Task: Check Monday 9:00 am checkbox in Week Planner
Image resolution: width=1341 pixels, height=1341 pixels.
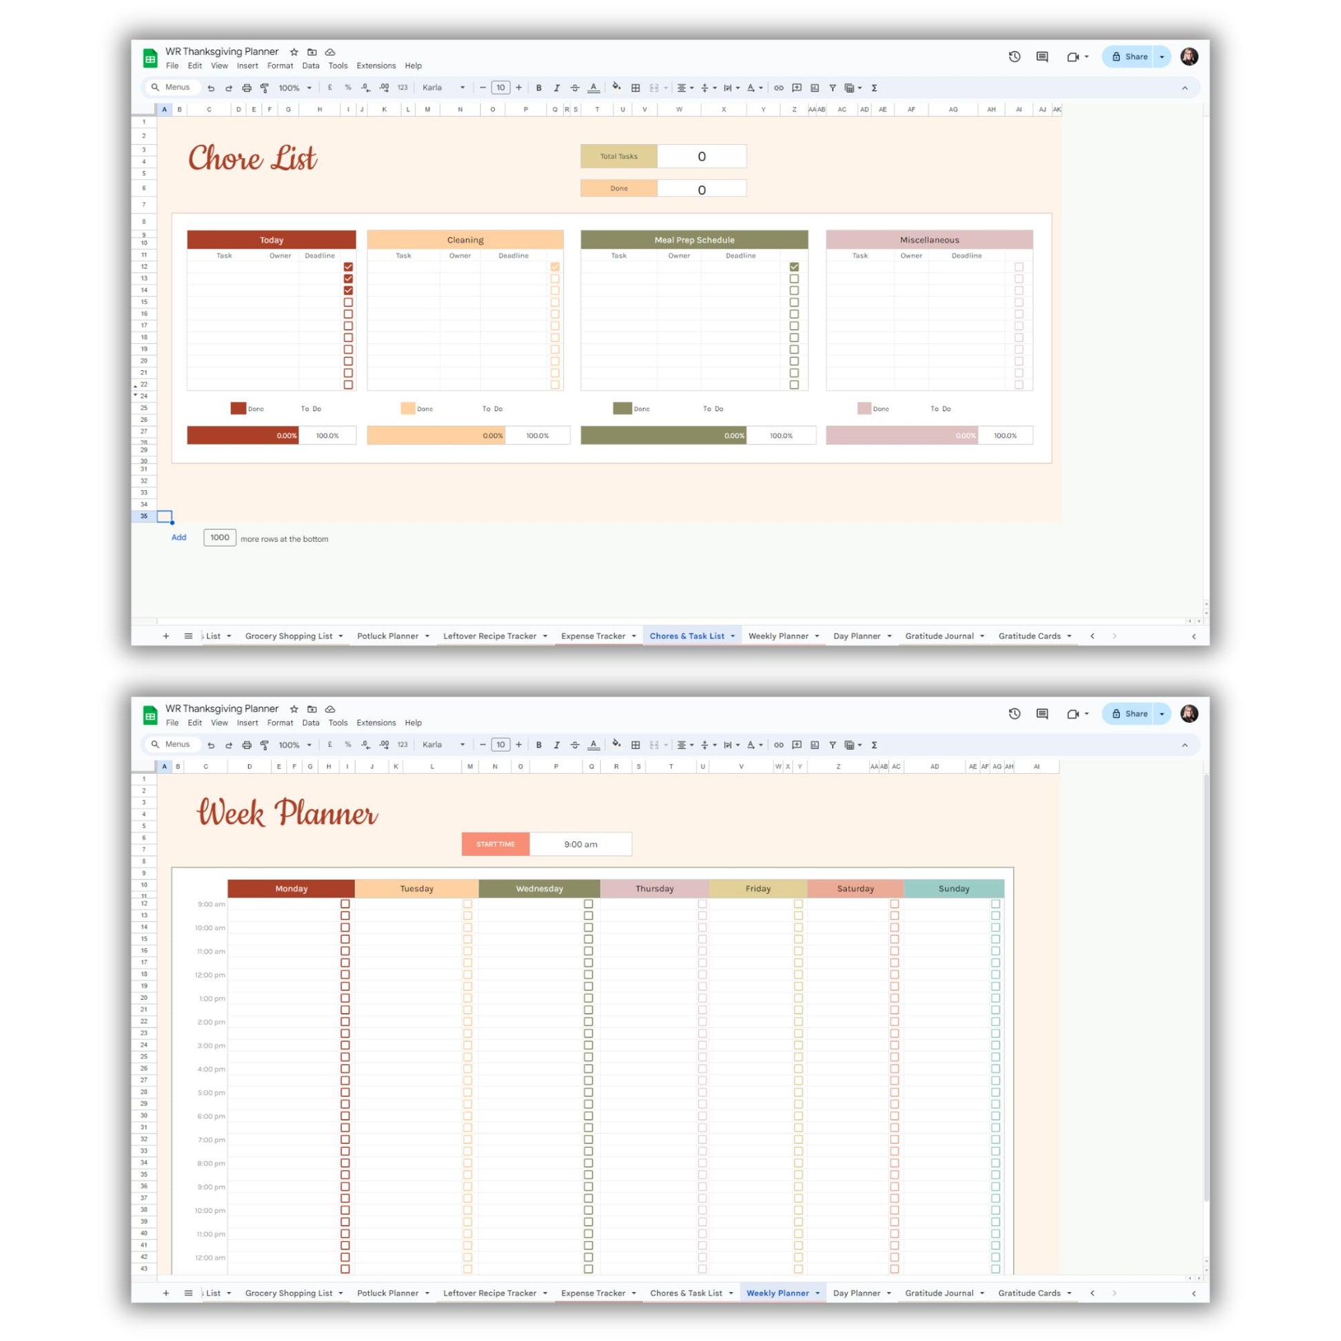Action: [x=345, y=903]
